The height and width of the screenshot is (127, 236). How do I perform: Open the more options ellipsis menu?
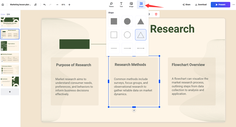(234, 5)
